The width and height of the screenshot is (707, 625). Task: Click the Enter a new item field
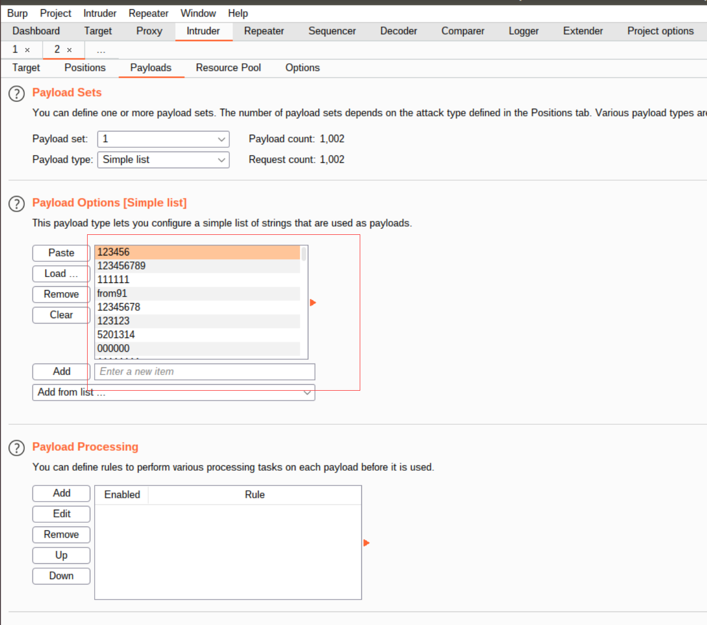(204, 372)
